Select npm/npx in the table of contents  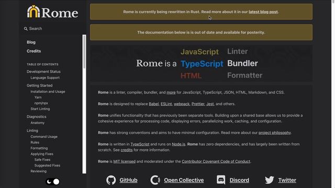(41, 103)
